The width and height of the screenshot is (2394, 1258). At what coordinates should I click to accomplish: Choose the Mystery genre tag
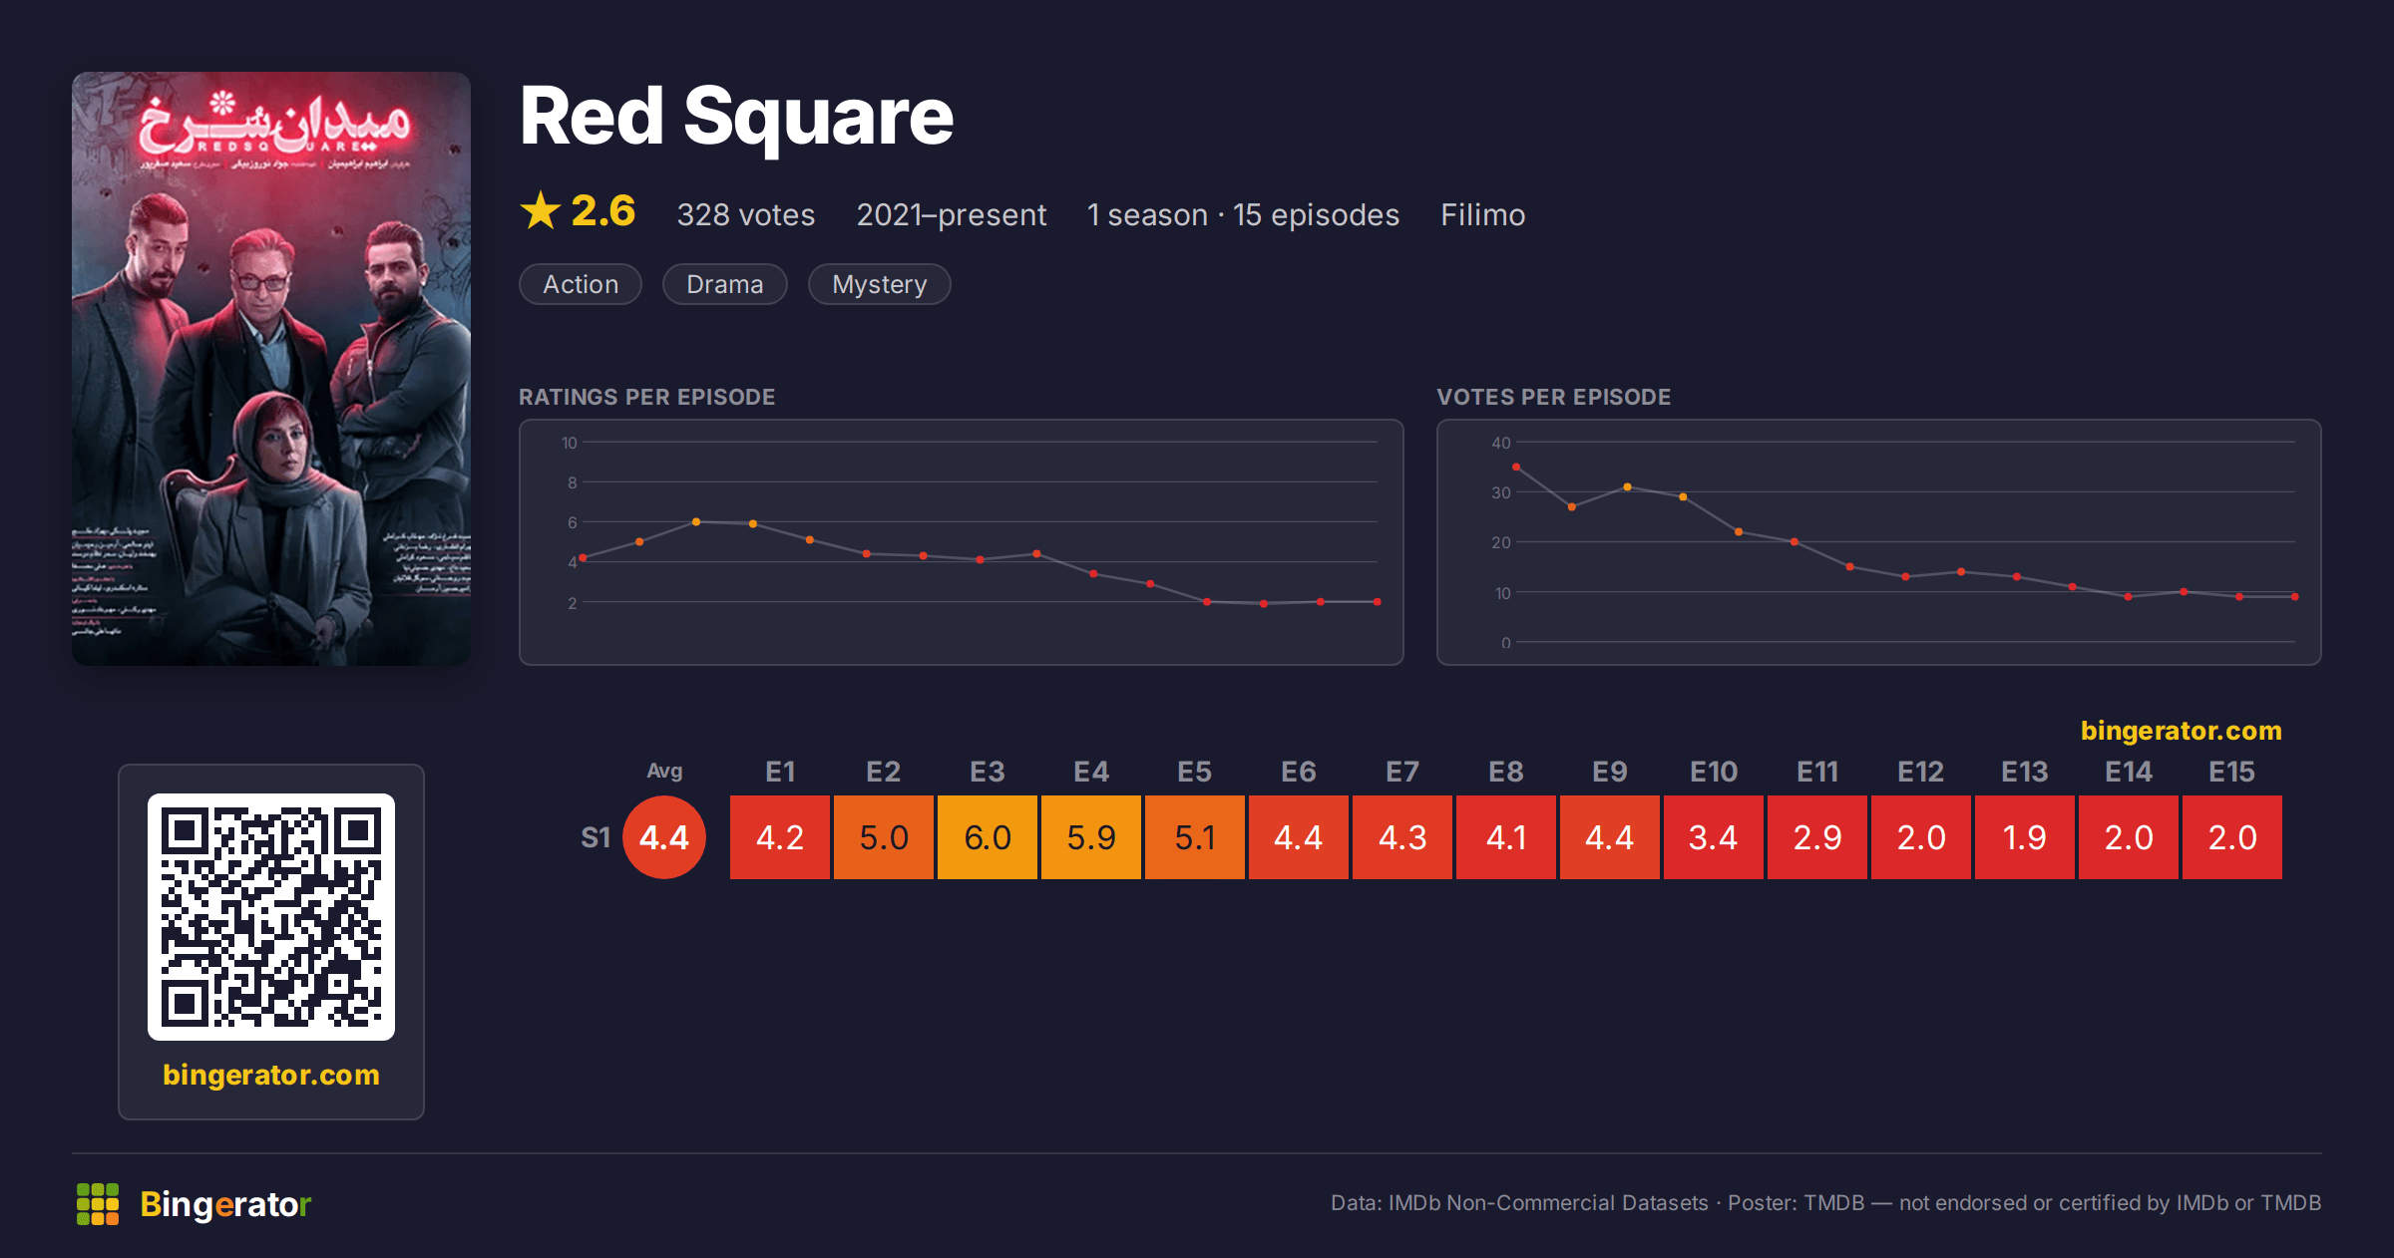[x=880, y=284]
